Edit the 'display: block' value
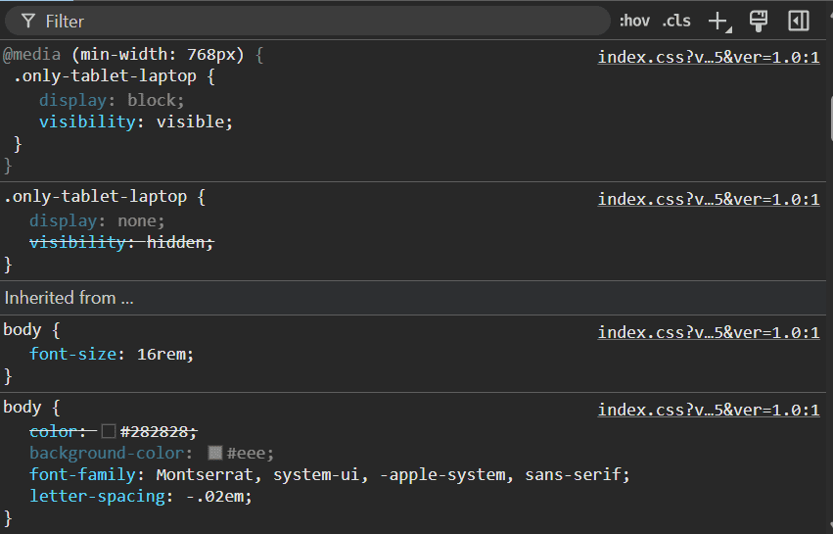Viewport: 833px width, 534px height. tap(155, 100)
